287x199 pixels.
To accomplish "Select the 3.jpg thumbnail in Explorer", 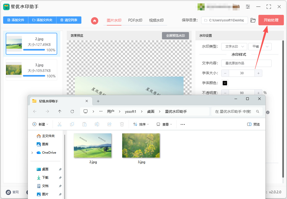I will pos(141,146).
